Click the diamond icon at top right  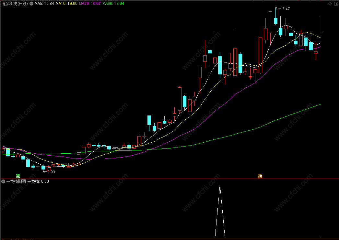[330, 4]
